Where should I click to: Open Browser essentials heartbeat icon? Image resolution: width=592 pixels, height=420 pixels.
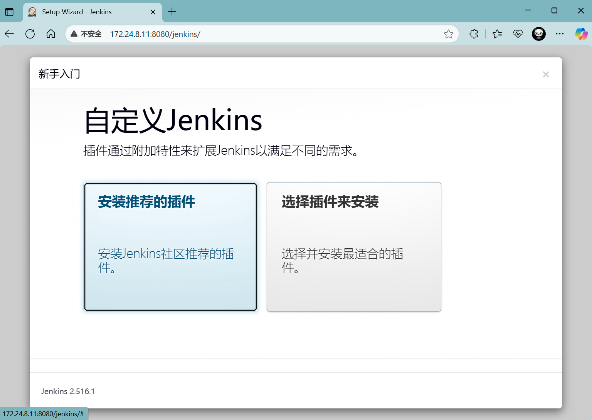[518, 34]
